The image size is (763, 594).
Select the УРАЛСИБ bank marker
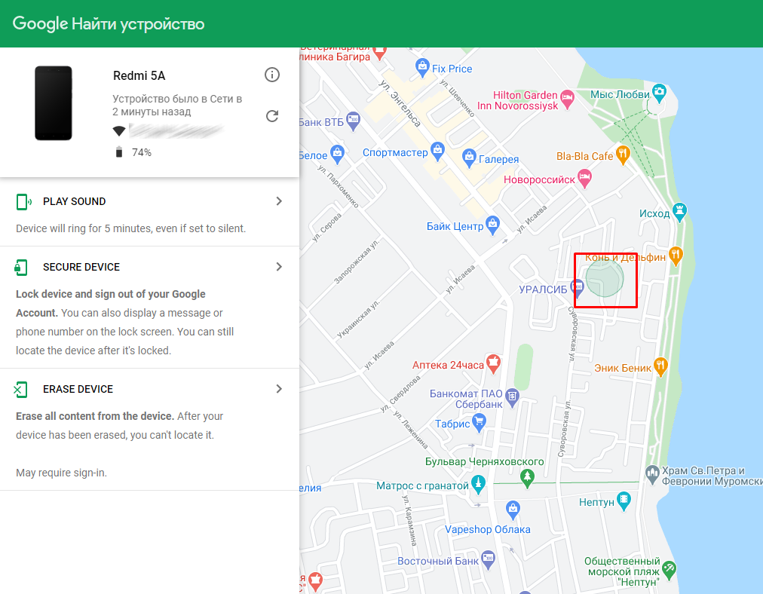(577, 289)
